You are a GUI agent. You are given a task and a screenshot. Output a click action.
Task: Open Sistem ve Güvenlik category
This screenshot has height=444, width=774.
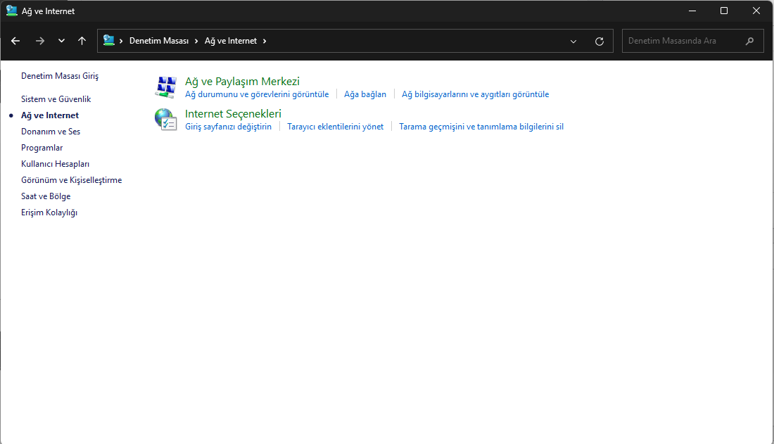tap(56, 99)
